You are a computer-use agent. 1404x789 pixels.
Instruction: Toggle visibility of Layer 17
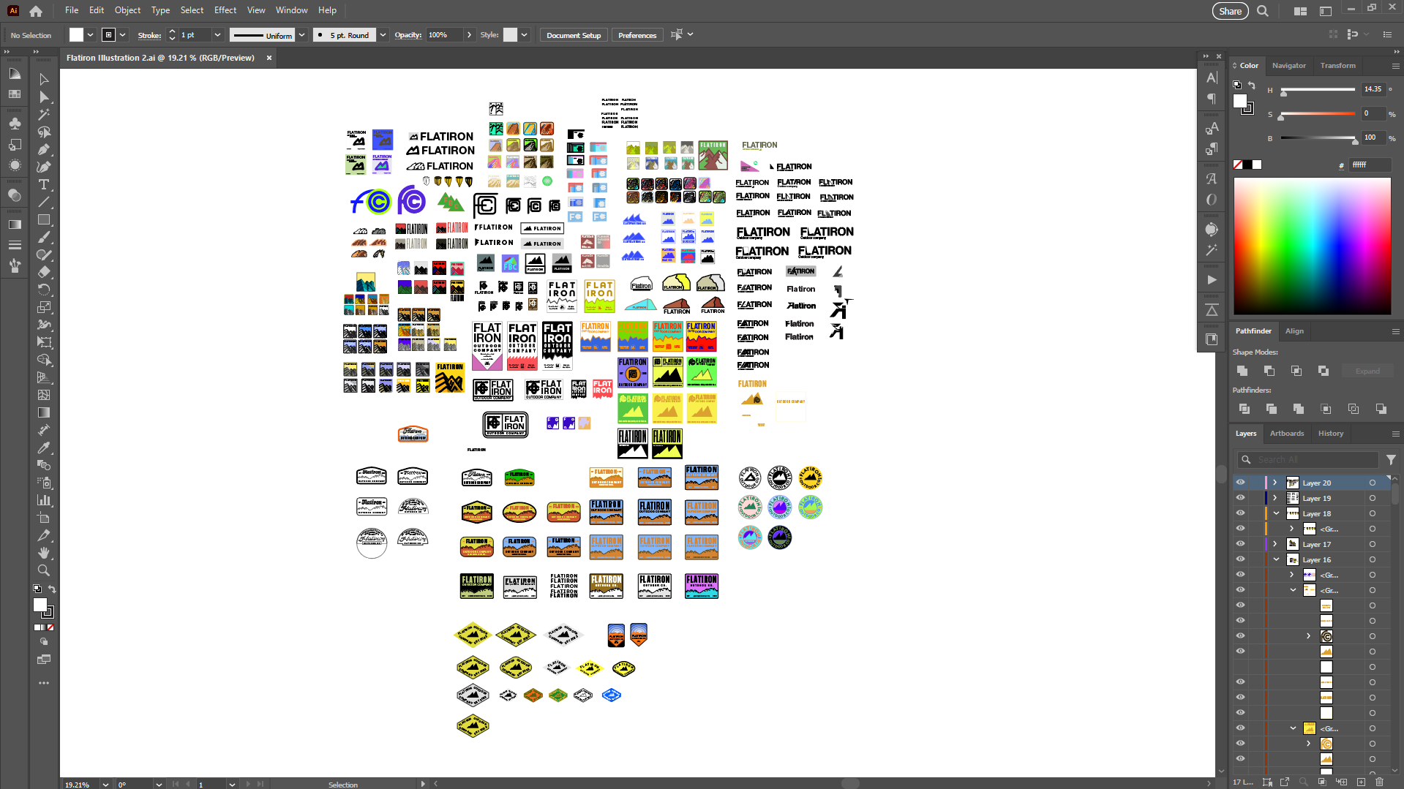click(1240, 544)
